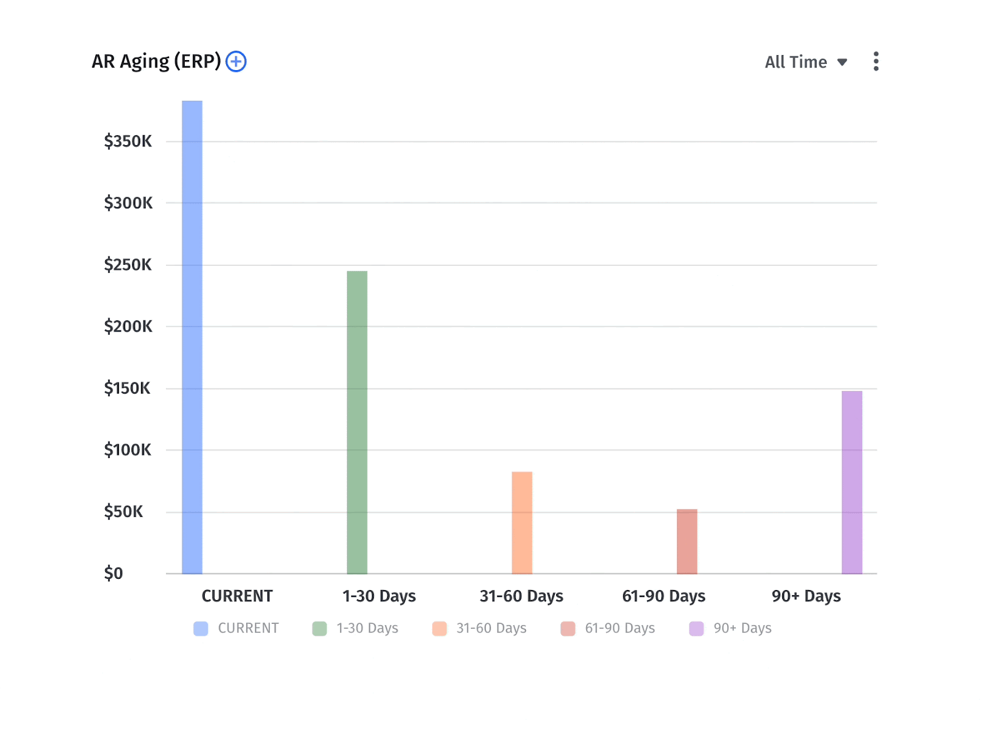Select the red 61-90 Days bar
Viewport: 1002px width, 734px height.
coord(687,541)
